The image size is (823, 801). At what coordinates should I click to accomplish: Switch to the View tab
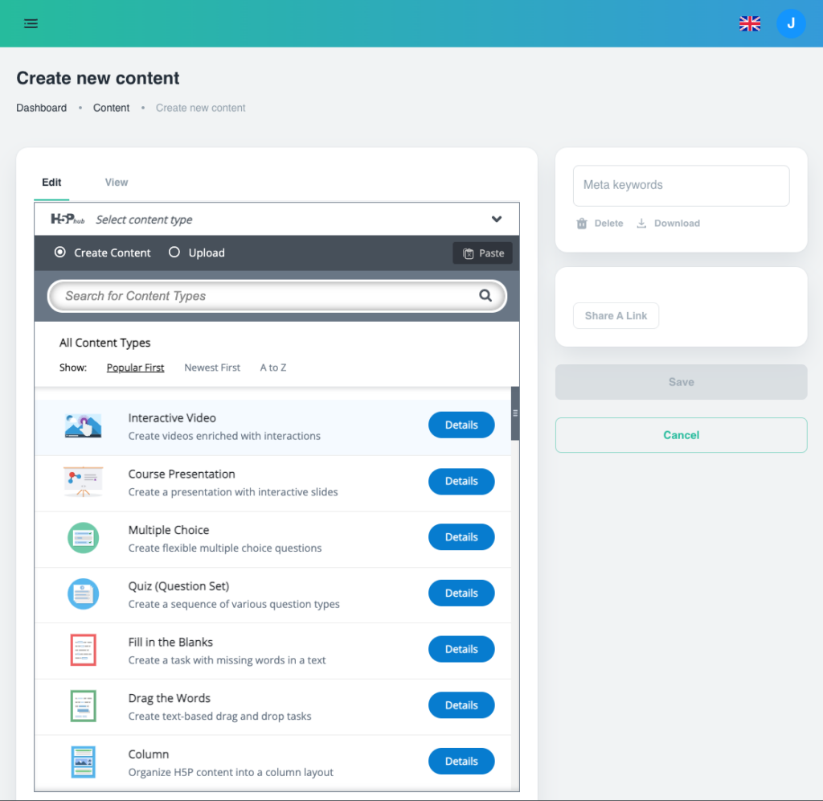[x=116, y=183]
